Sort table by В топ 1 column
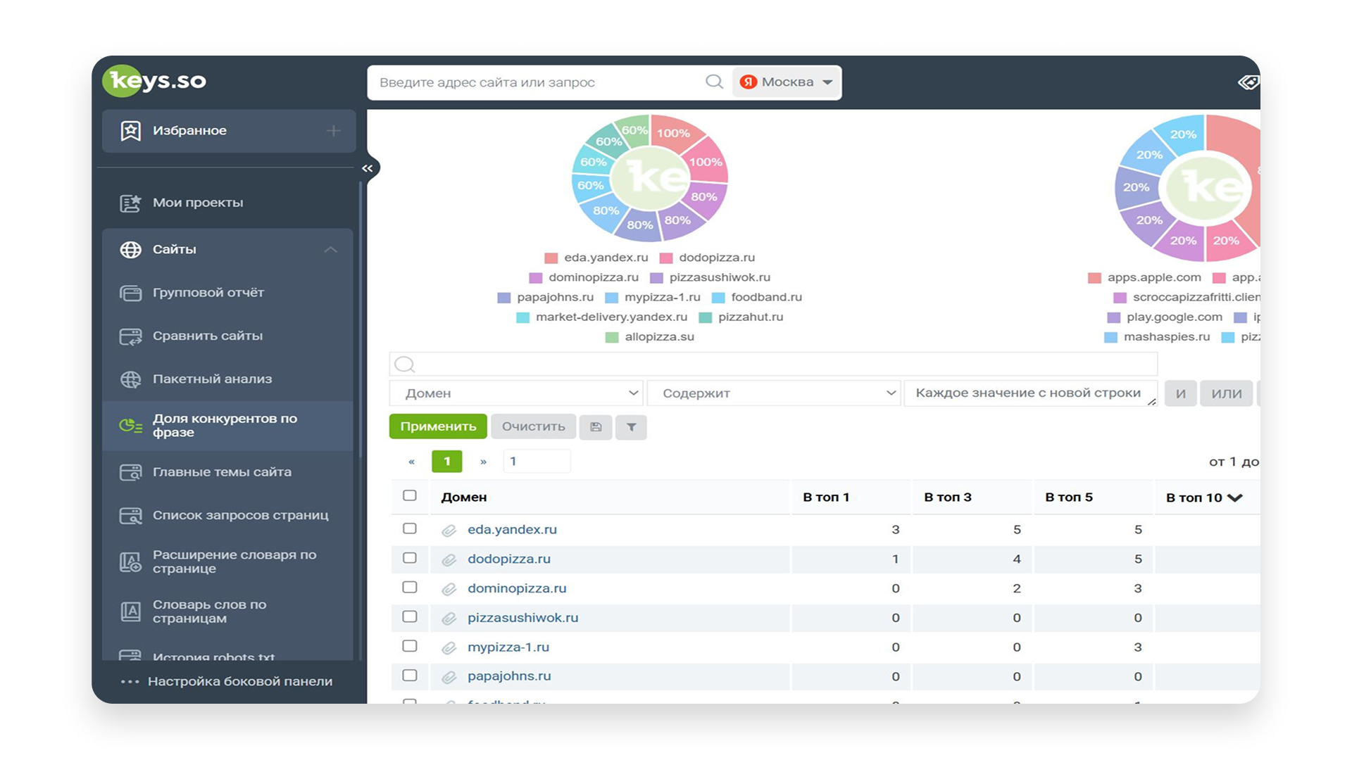This screenshot has height=760, width=1352. point(826,498)
